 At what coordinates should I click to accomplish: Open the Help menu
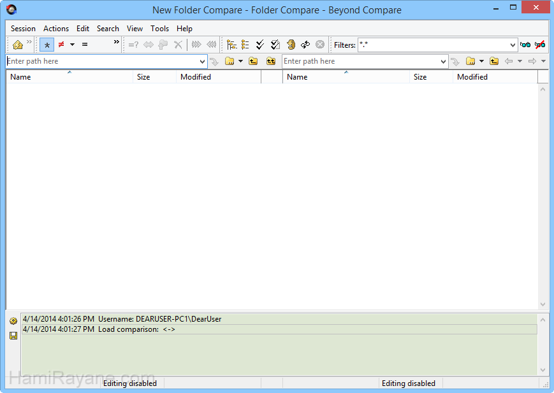pos(184,29)
